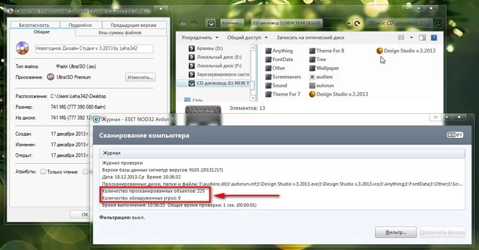Change view icon in Explorer toolbar
This screenshot has height=250, width=479.
coord(401,37)
